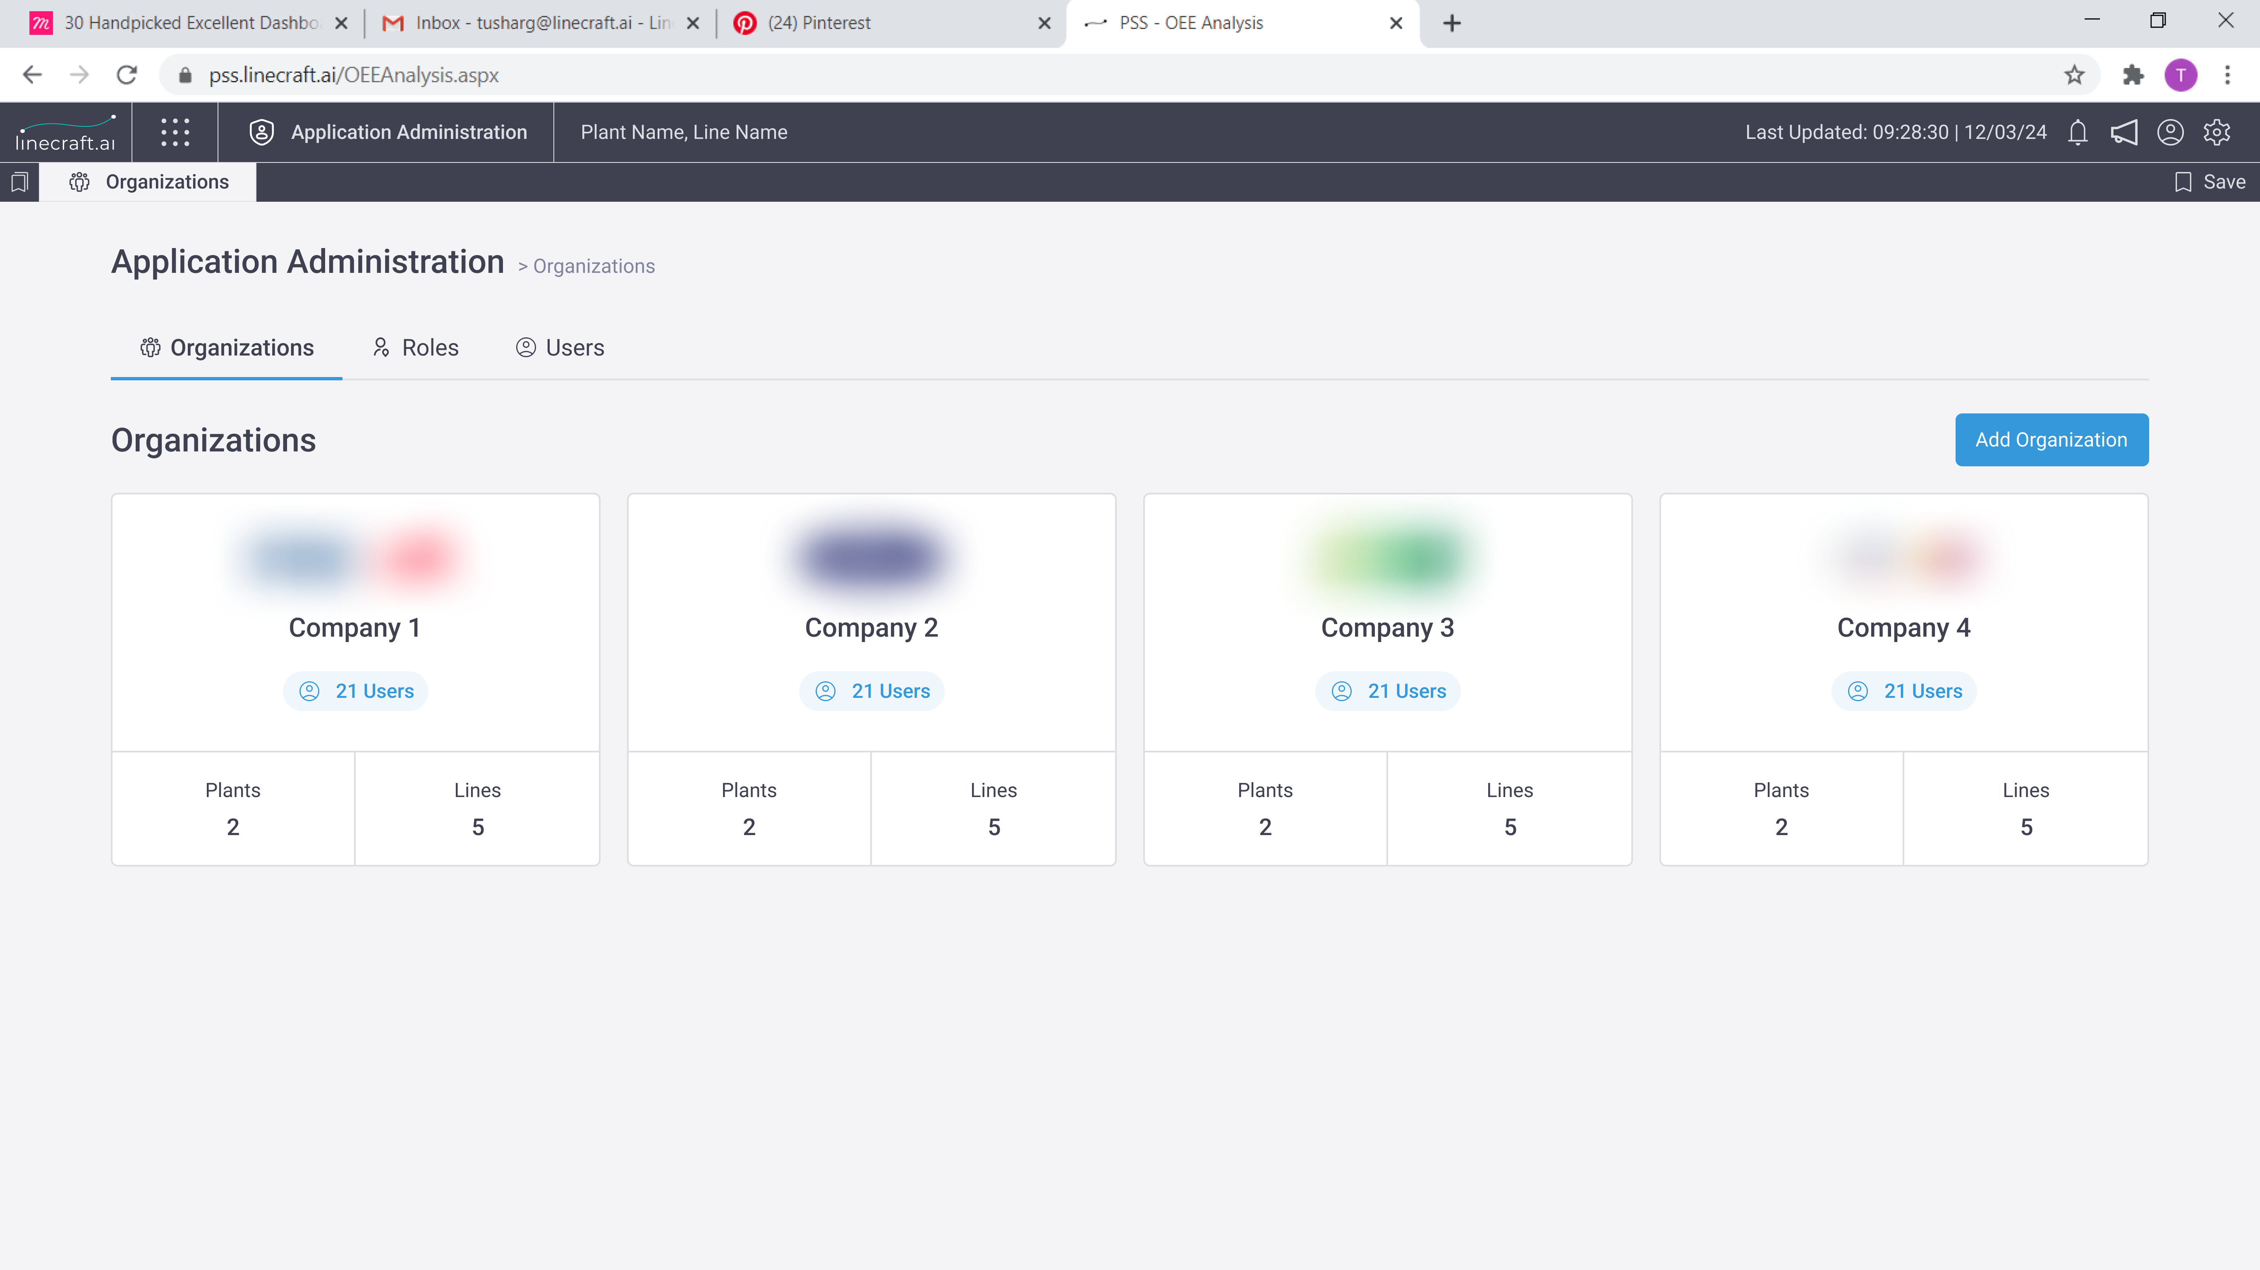Click the Add Organization button
The image size is (2260, 1270).
tap(2050, 439)
